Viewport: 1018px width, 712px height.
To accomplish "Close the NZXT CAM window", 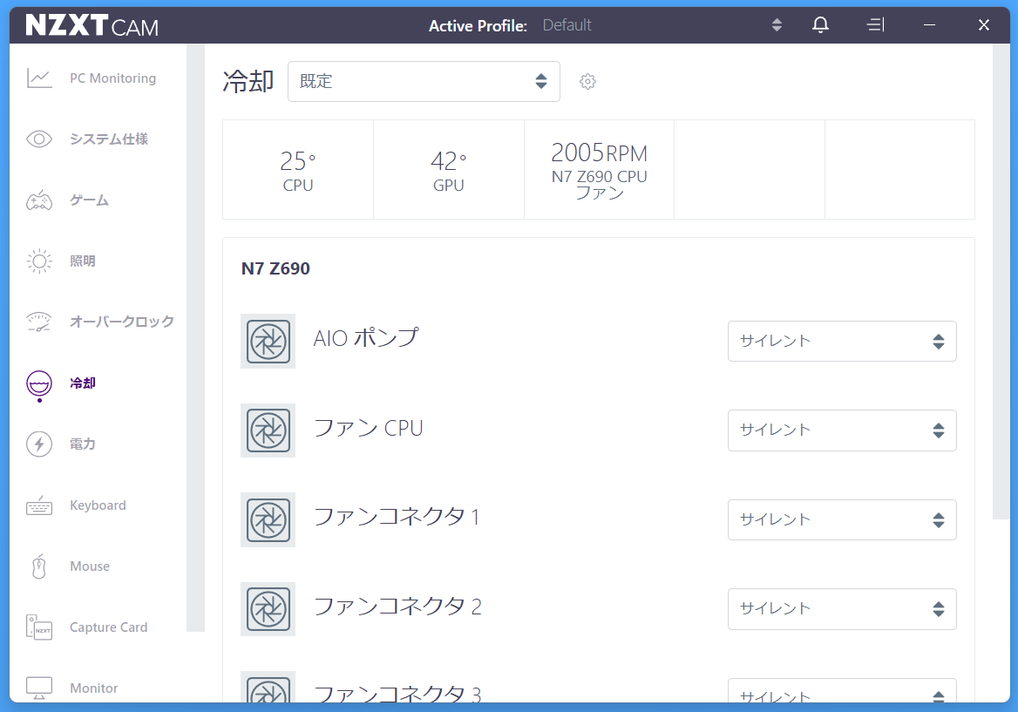I will (984, 25).
